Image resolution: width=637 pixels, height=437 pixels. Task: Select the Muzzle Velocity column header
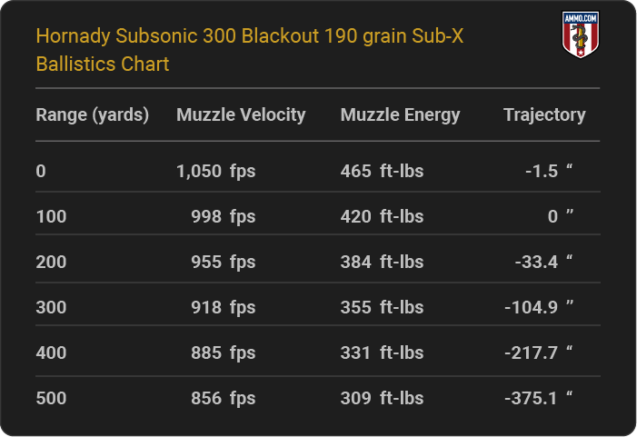[241, 115]
